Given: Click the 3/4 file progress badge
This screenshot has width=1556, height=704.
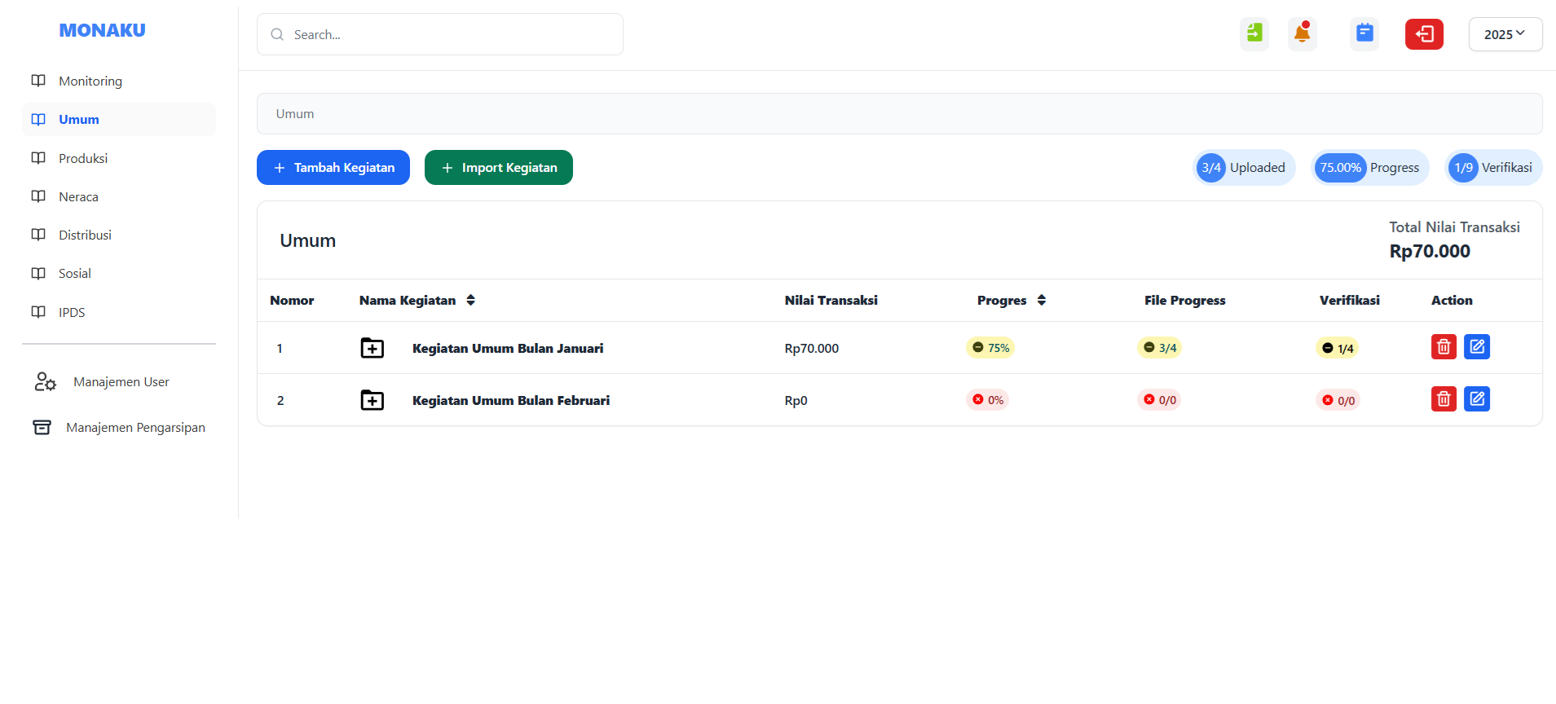Looking at the screenshot, I should [x=1159, y=348].
